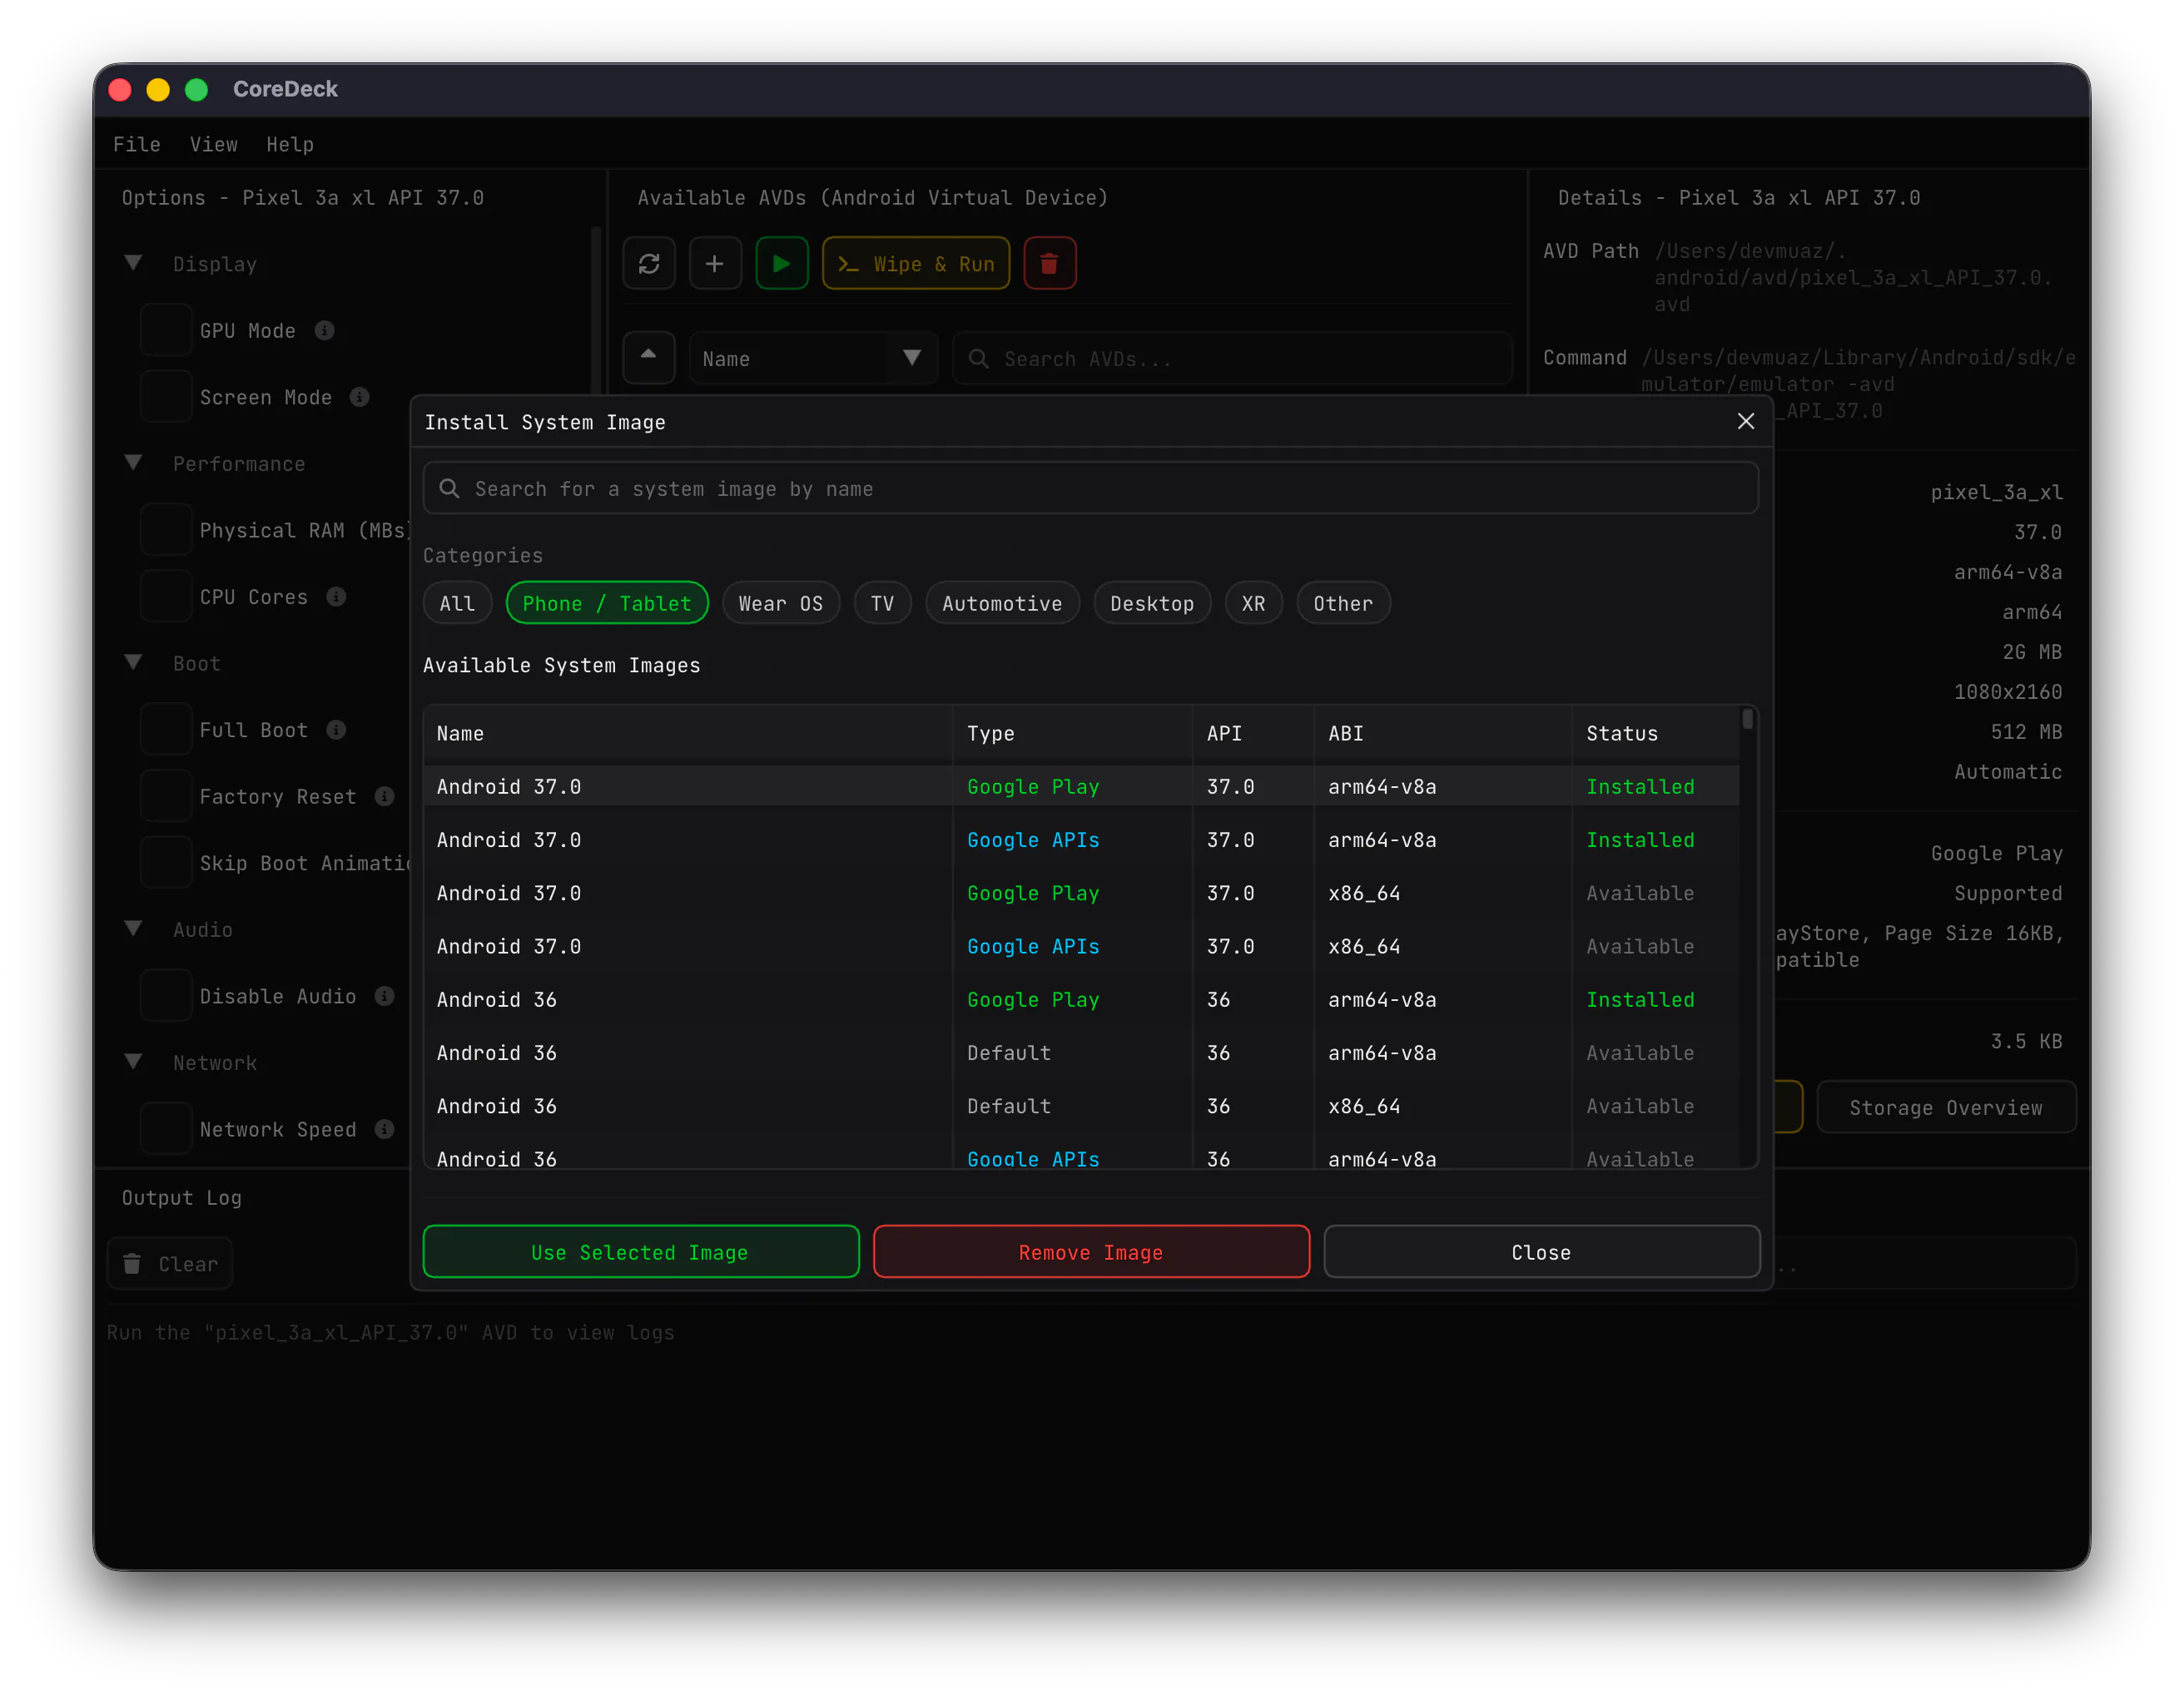Select the Wear OS category
2184x1694 pixels.
click(780, 602)
